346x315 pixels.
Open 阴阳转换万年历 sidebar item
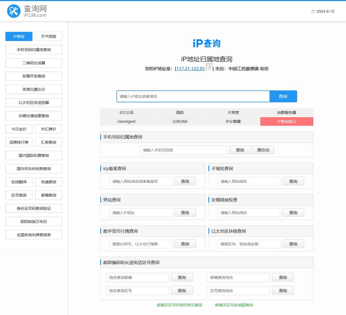pyautogui.click(x=34, y=222)
